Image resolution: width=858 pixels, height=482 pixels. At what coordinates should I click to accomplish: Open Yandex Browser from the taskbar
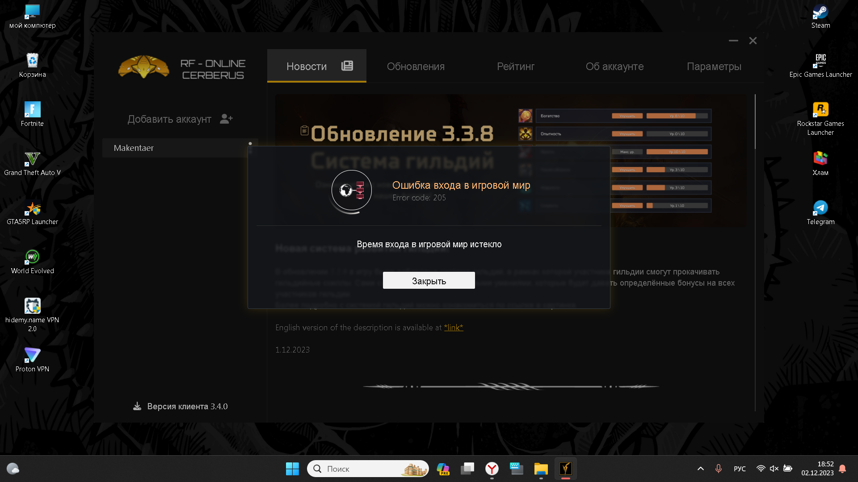[x=492, y=469]
